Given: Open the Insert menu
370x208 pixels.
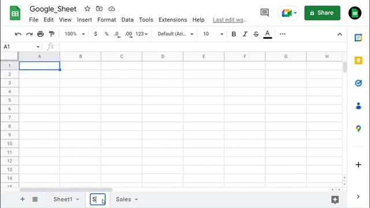Looking at the screenshot, I should tap(84, 20).
